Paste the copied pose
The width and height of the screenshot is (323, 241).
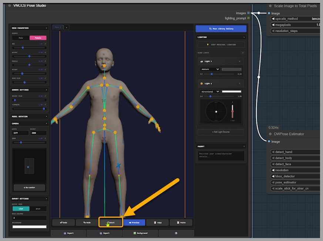point(181,223)
